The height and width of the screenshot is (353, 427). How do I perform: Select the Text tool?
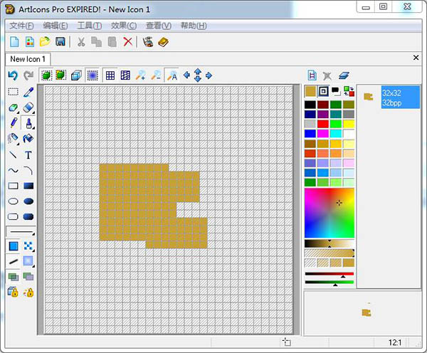coord(28,154)
